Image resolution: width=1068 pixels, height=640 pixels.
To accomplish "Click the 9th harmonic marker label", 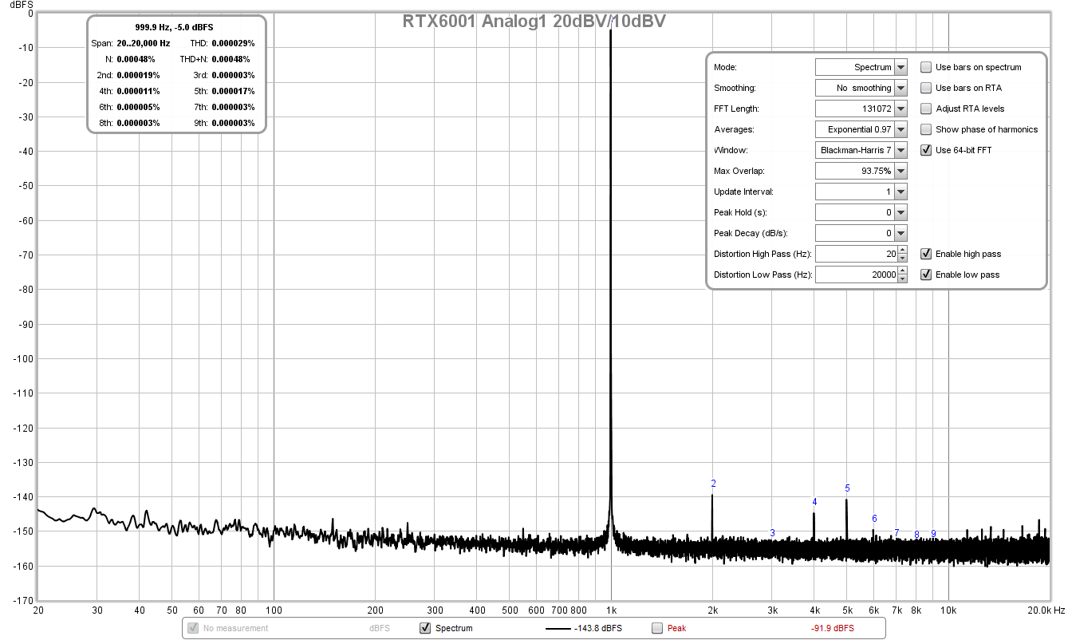I will [933, 534].
